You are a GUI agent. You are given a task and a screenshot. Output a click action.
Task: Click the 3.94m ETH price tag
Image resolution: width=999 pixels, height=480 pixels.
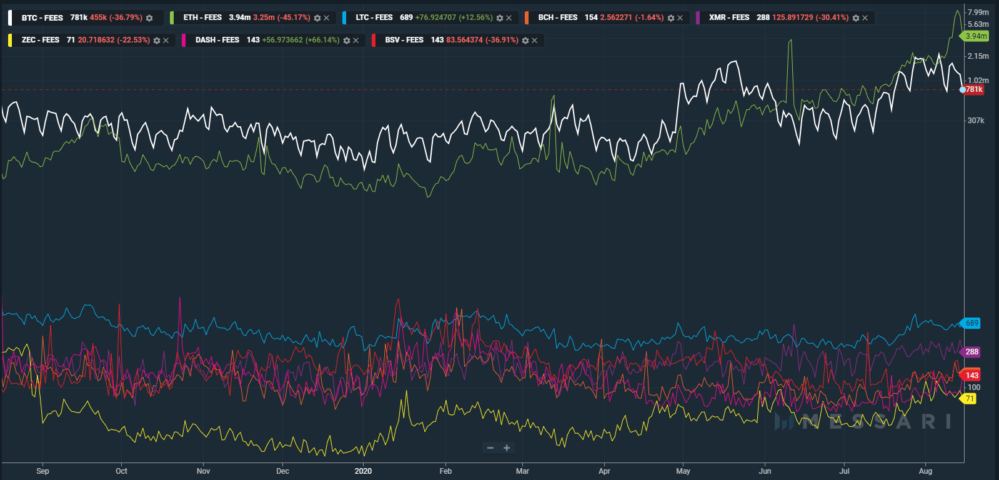(x=975, y=36)
